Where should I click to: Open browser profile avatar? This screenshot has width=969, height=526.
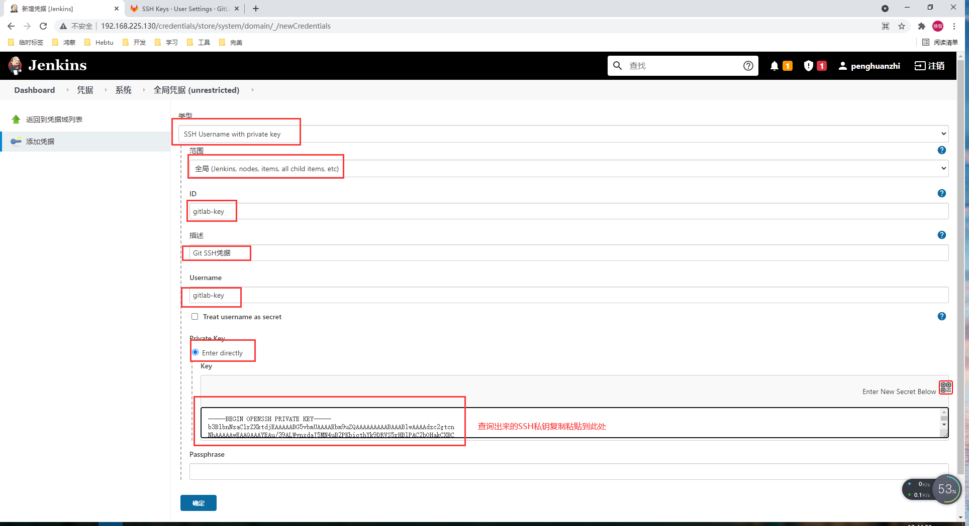[938, 26]
